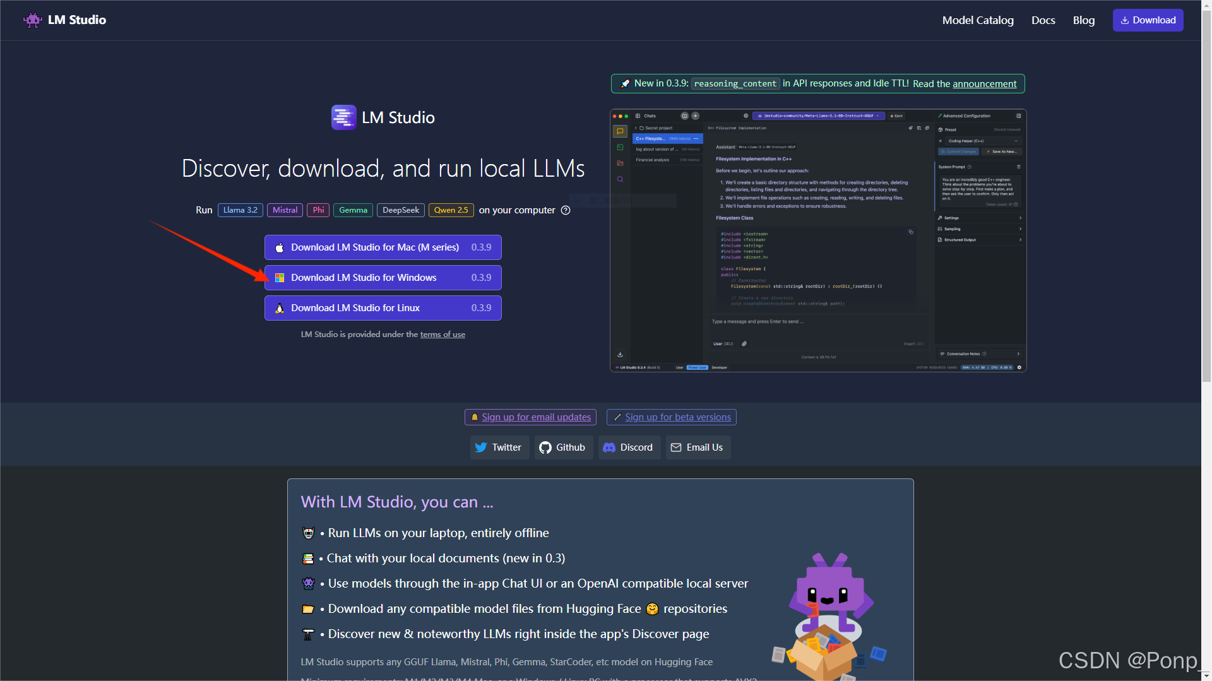Viewport: 1212px width, 681px height.
Task: Select the Qwen 2.5 model tag
Action: coord(451,210)
